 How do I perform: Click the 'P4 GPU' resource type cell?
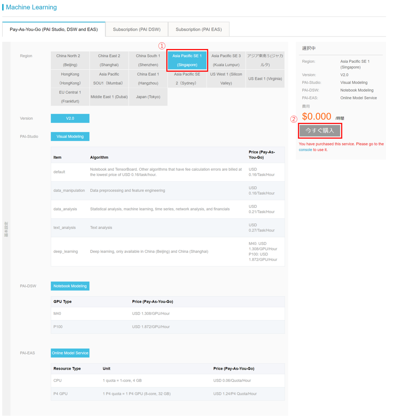tap(60, 394)
